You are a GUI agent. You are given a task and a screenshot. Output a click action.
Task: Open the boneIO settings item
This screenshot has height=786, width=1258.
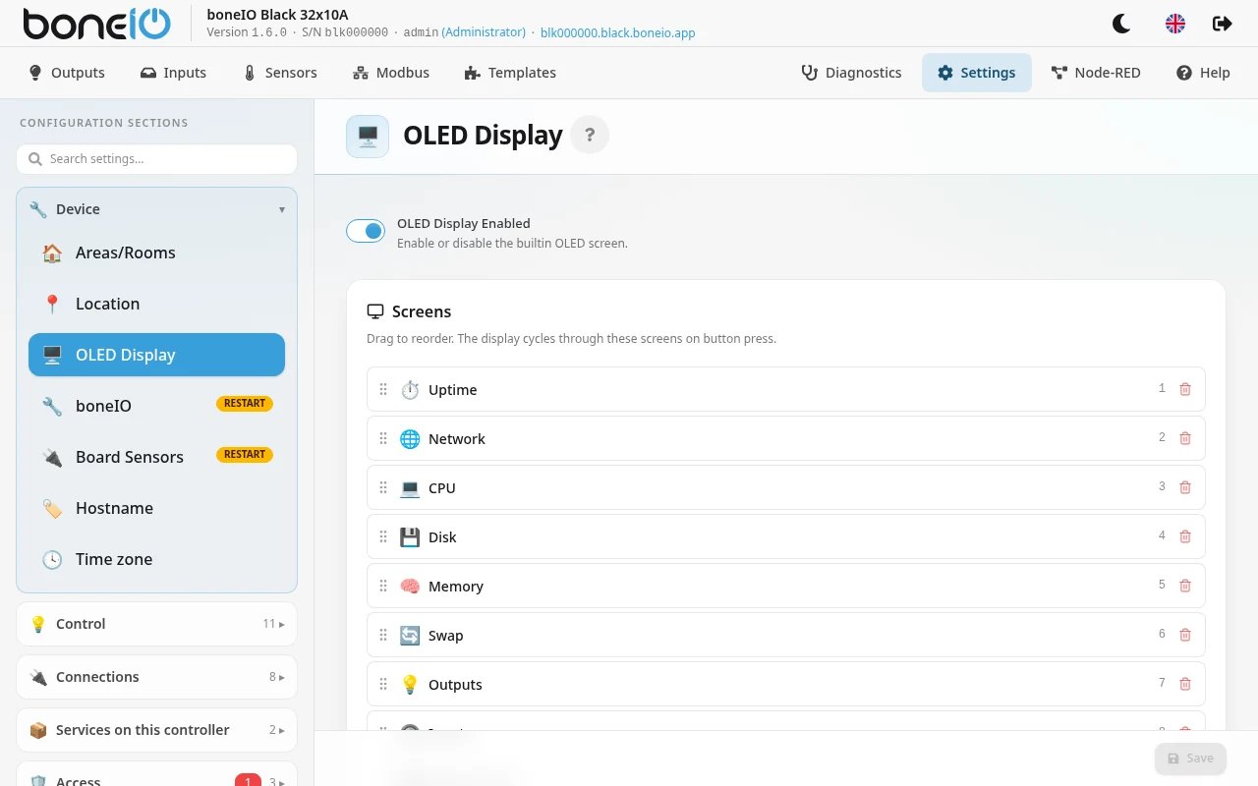tap(156, 406)
